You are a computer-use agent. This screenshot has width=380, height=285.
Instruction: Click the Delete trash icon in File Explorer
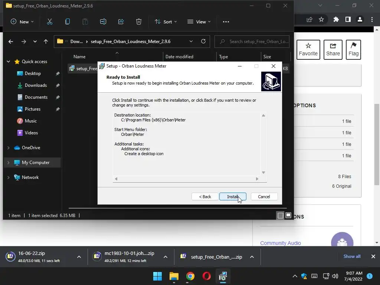point(139,22)
